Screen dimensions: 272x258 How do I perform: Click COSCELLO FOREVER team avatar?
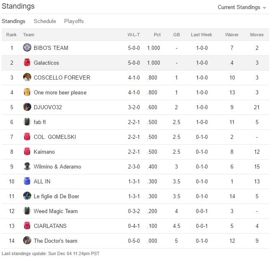[x=27, y=77]
